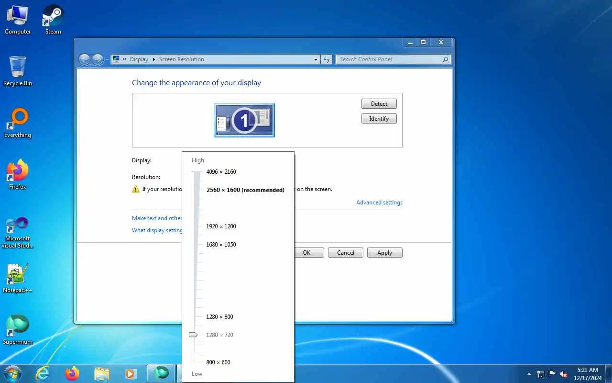Select 1280 × 800 resolution

tap(219, 317)
